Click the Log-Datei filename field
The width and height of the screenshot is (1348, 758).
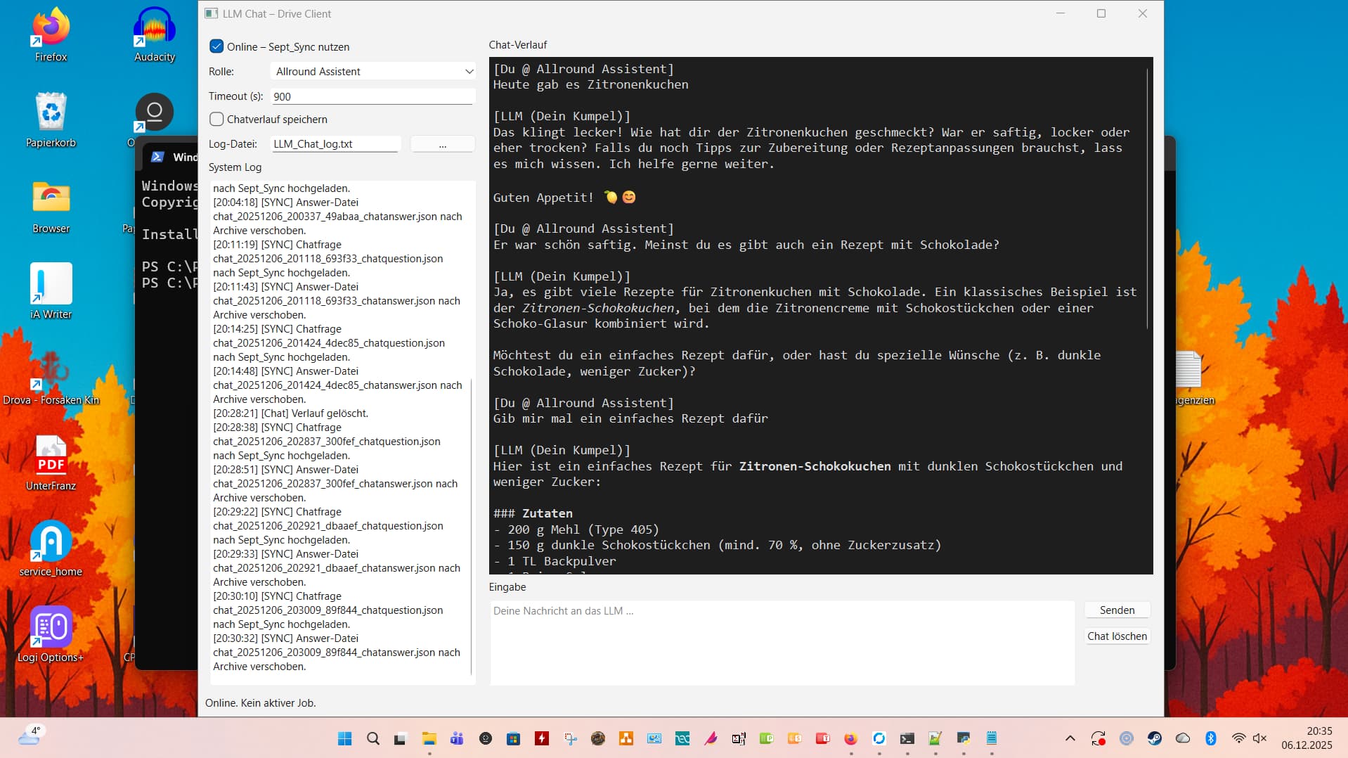coord(336,144)
